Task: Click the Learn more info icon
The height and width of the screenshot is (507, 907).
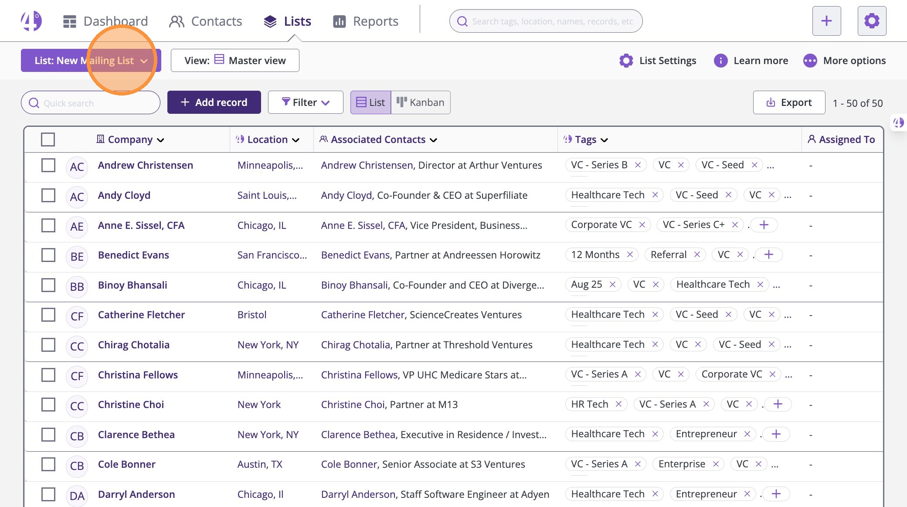Action: tap(720, 61)
